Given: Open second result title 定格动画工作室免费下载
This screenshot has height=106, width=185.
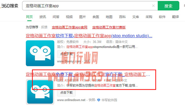Looking at the screenshot, I should (88, 75).
